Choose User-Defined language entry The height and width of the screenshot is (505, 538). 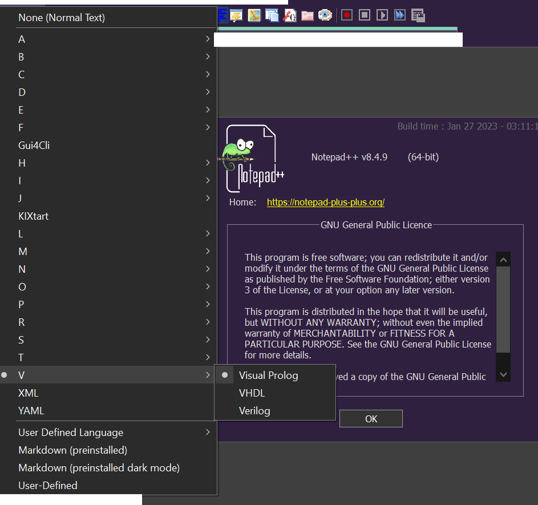108,486
